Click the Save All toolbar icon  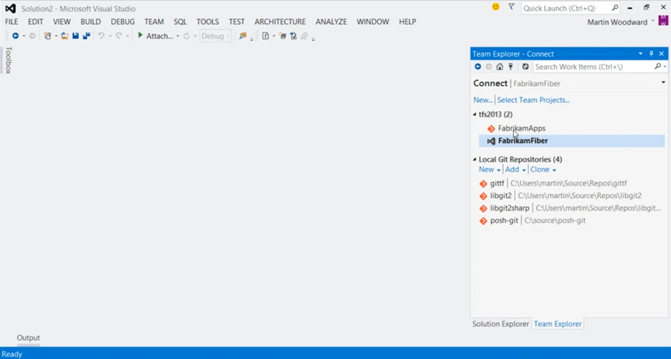[x=86, y=36]
